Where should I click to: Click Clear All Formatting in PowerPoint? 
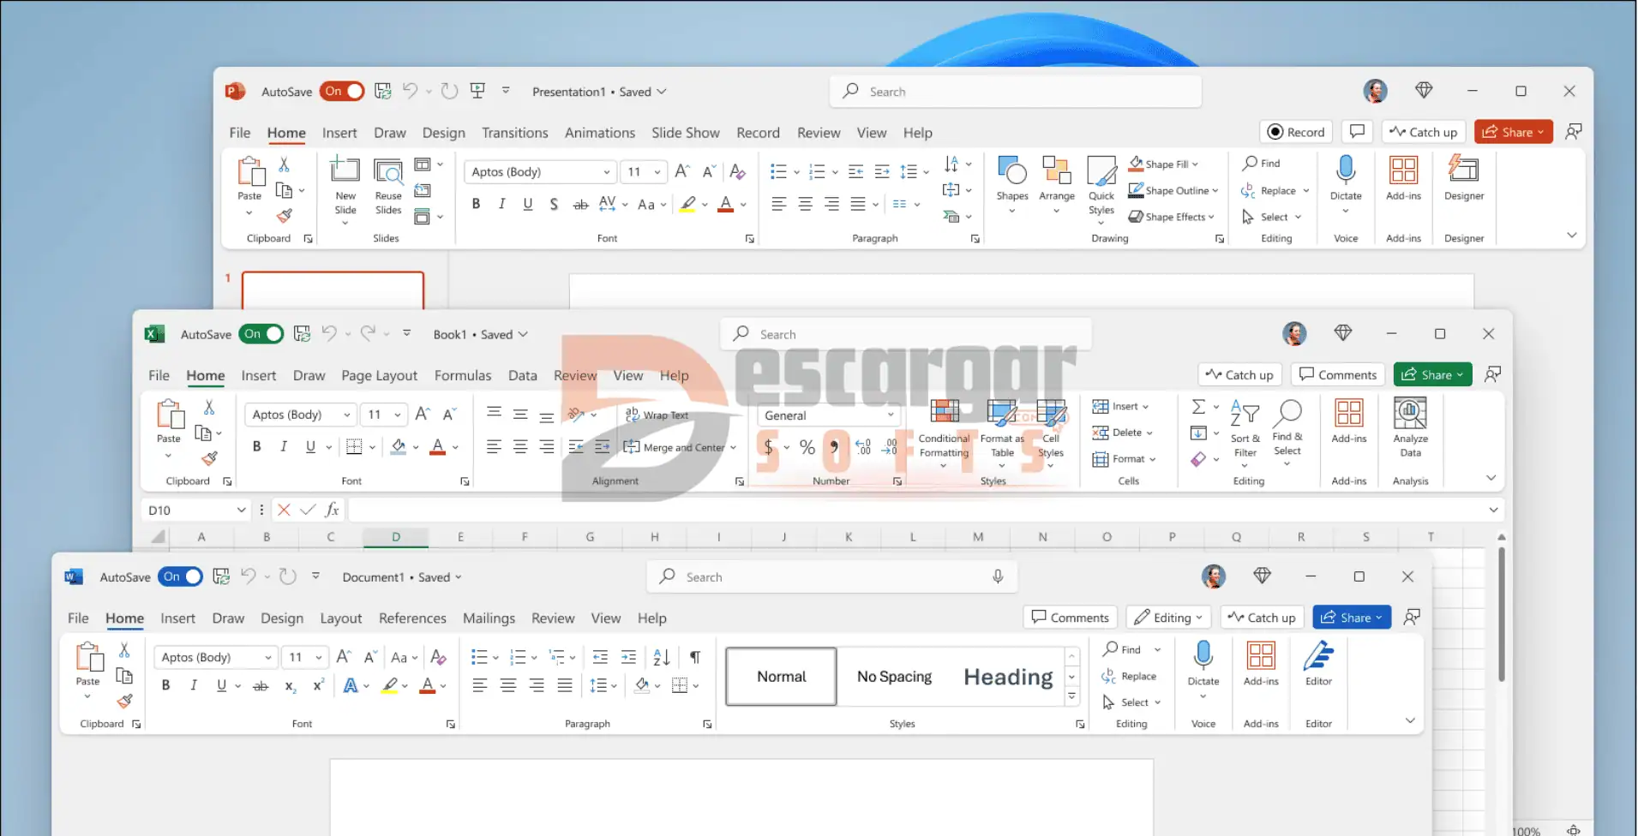(x=737, y=171)
